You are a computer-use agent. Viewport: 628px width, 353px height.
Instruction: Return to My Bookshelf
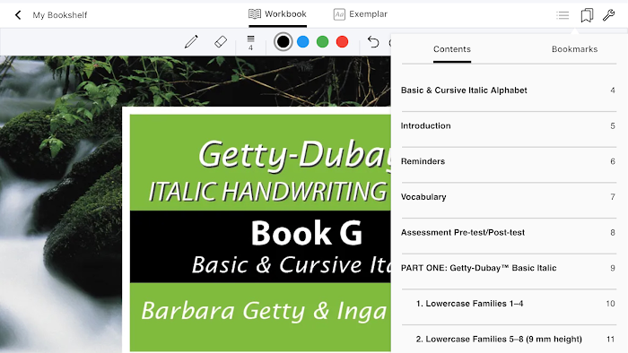(x=60, y=15)
